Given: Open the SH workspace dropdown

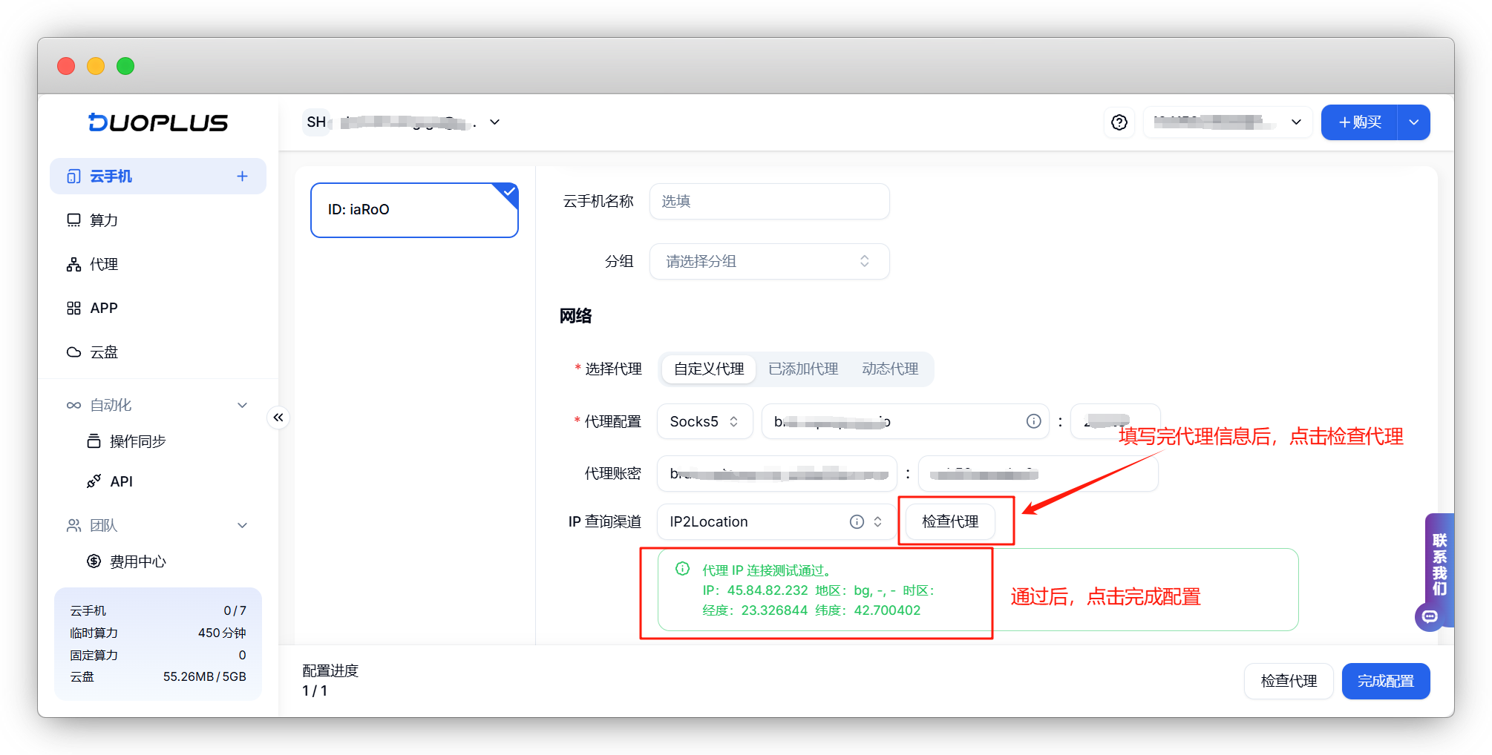Looking at the screenshot, I should (403, 122).
